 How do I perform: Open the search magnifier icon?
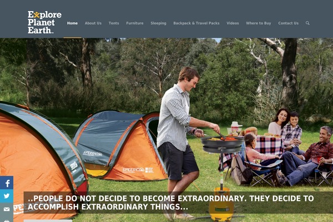tap(307, 23)
